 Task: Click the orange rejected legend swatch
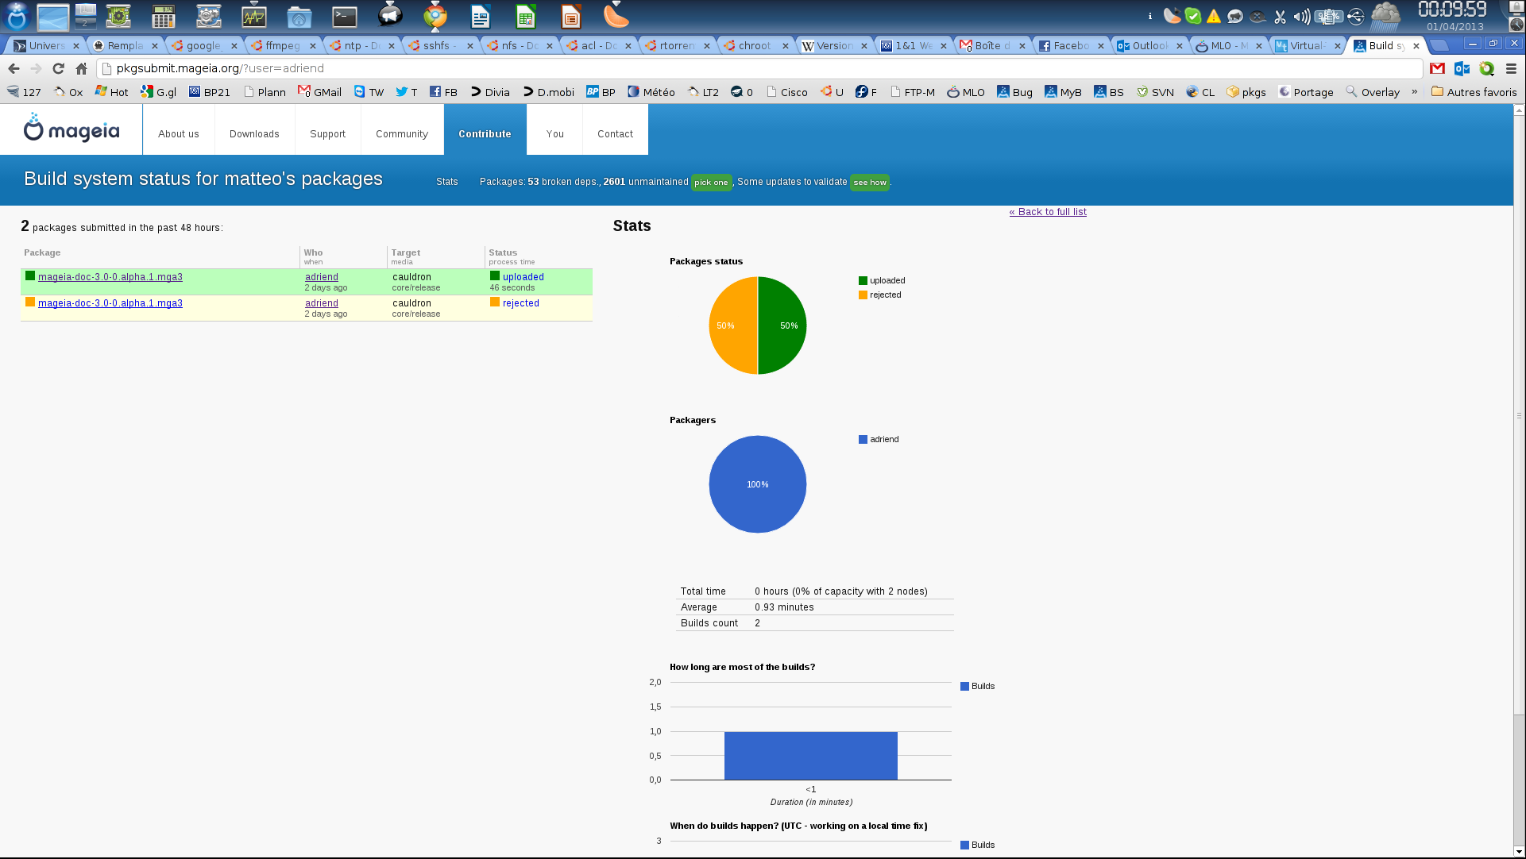pos(863,295)
